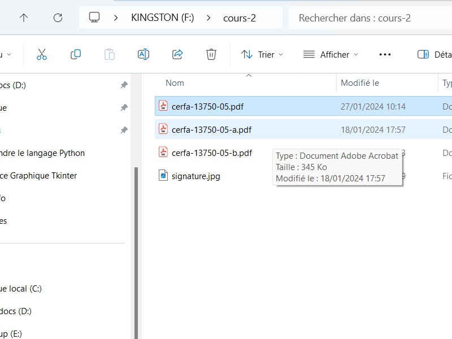
Task: Sort by Modifié le column header
Action: [x=360, y=83]
